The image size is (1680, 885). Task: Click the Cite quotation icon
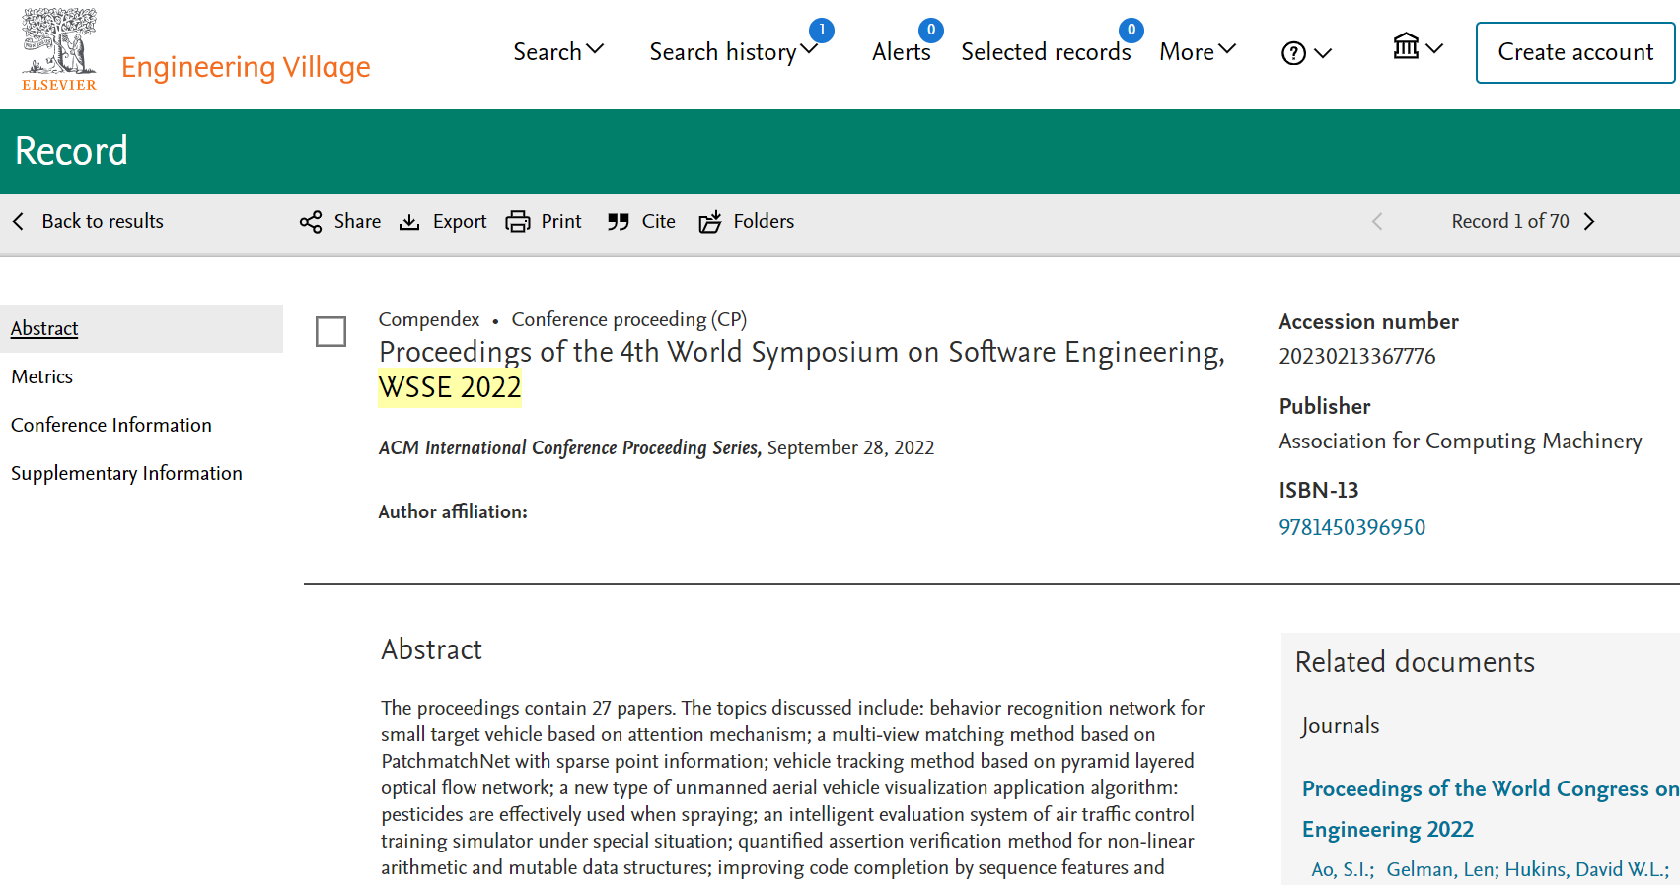[x=619, y=222]
